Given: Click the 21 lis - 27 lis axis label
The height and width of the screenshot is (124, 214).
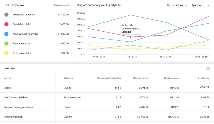Looking at the screenshot, I should (x=166, y=57).
